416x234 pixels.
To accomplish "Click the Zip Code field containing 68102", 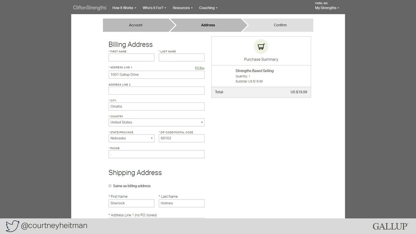I will 182,138.
